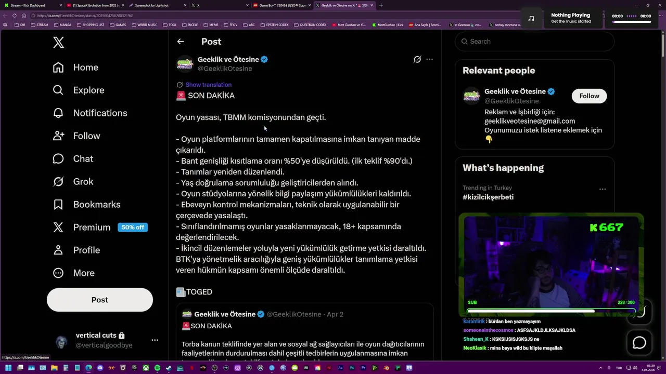Click the browser address bar URL

coord(86,16)
